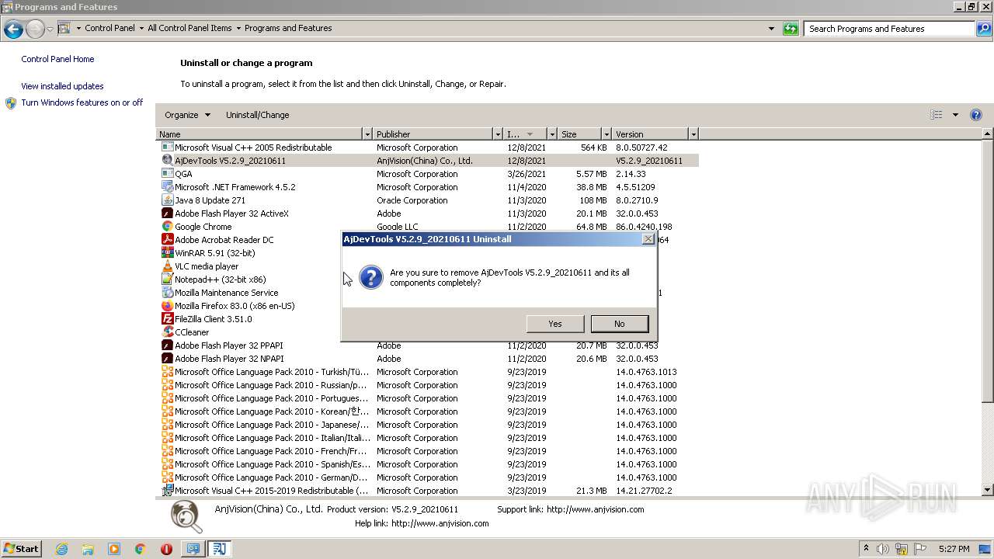Viewport: 994px width, 559px height.
Task: Click the Adobe Acrobat Reader DC icon
Action: pos(167,239)
